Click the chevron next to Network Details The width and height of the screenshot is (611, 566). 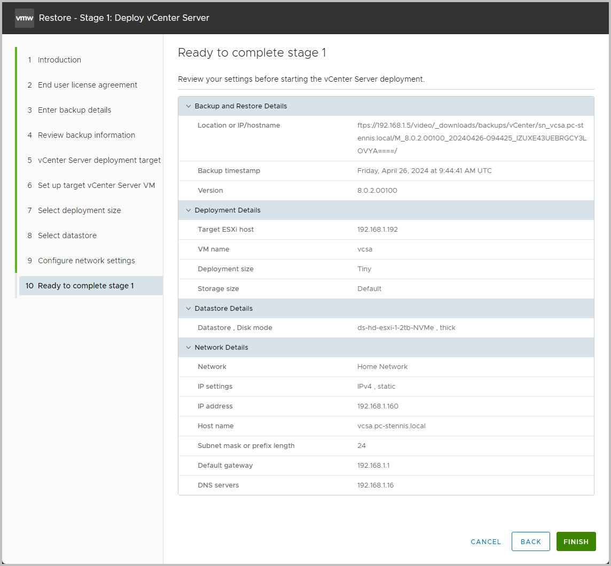[x=189, y=347]
